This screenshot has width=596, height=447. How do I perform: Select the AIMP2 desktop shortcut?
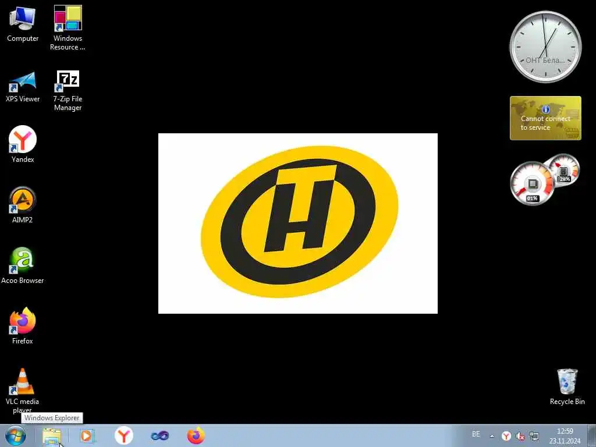point(23,205)
